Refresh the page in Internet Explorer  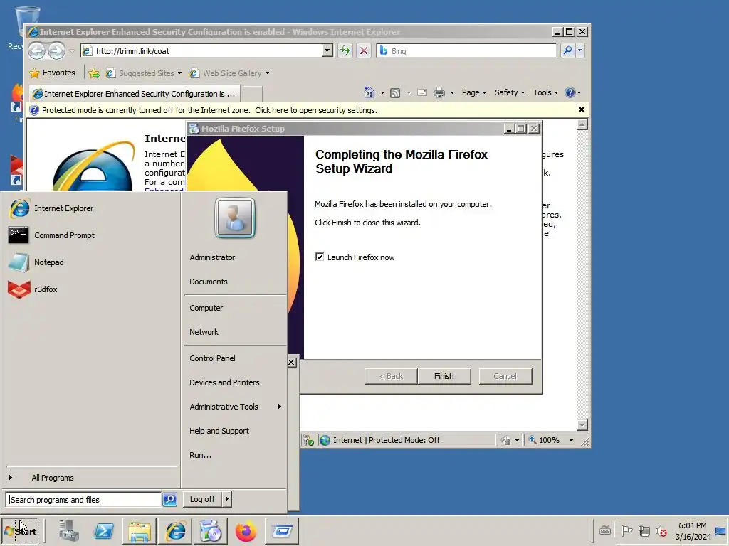[345, 50]
